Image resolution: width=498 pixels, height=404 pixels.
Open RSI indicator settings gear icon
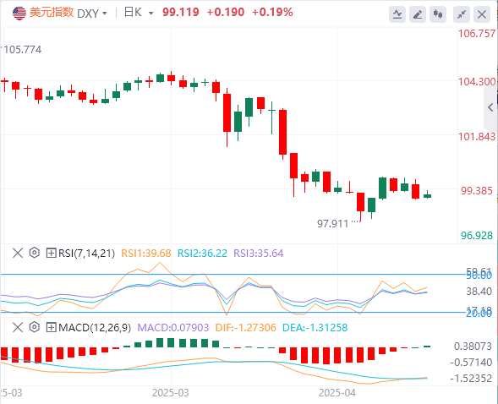point(35,253)
